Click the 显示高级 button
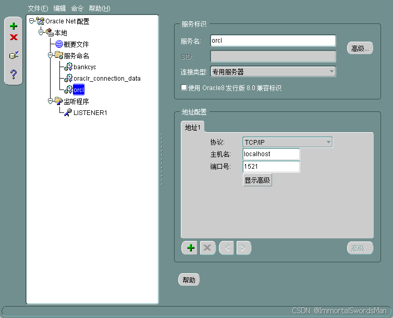 click(x=257, y=180)
